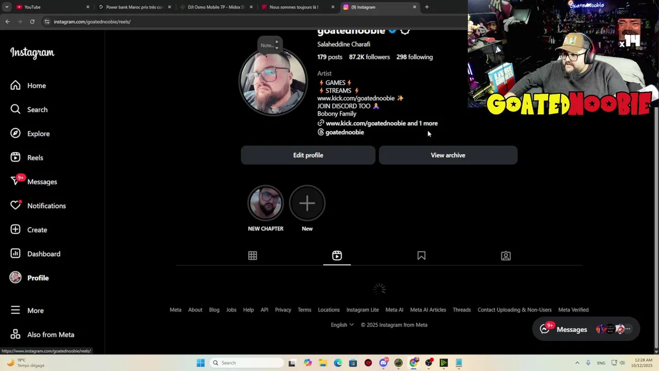This screenshot has height=371, width=659.
Task: Open Microsoft Edge from the taskbar
Action: 338,363
